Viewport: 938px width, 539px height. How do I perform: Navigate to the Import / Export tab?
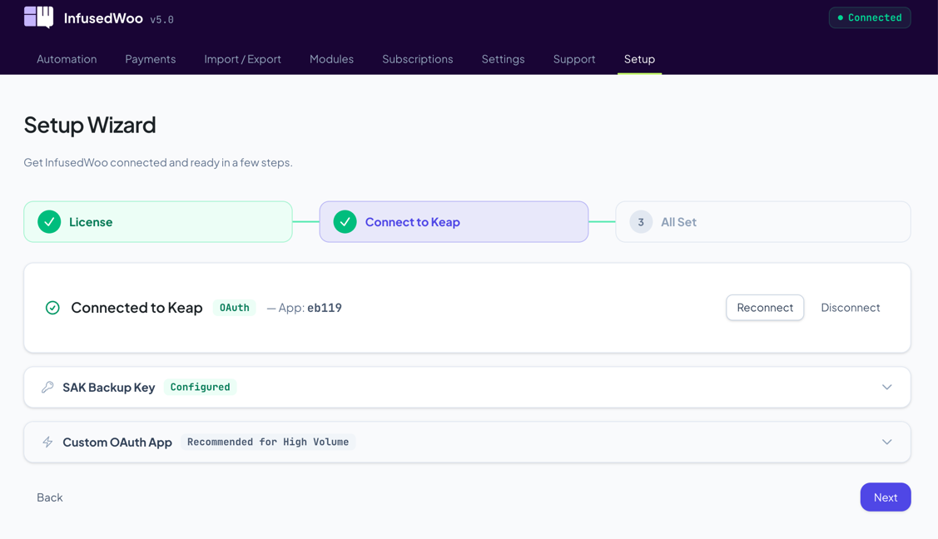(x=242, y=59)
